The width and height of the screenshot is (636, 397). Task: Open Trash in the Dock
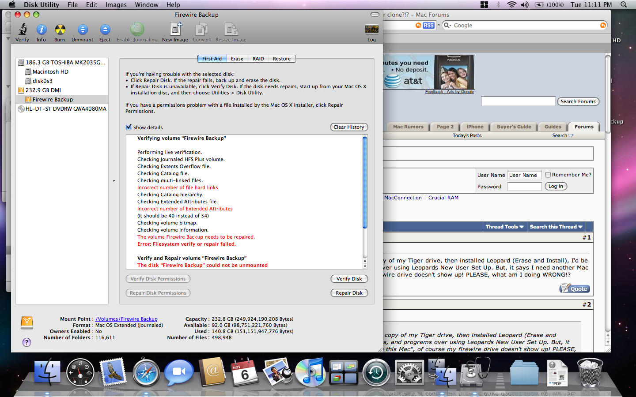590,372
